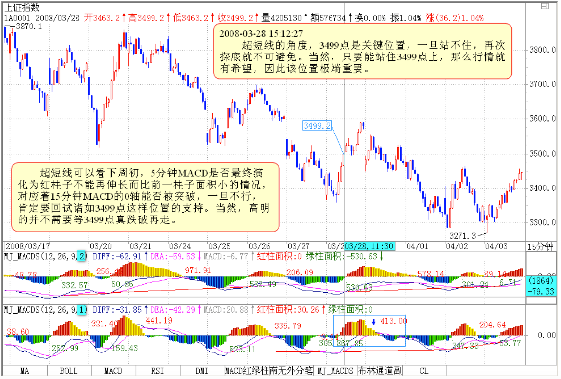Click the 3600.0 price axis label
Image resolution: width=561 pixels, height=379 pixels.
point(542,119)
